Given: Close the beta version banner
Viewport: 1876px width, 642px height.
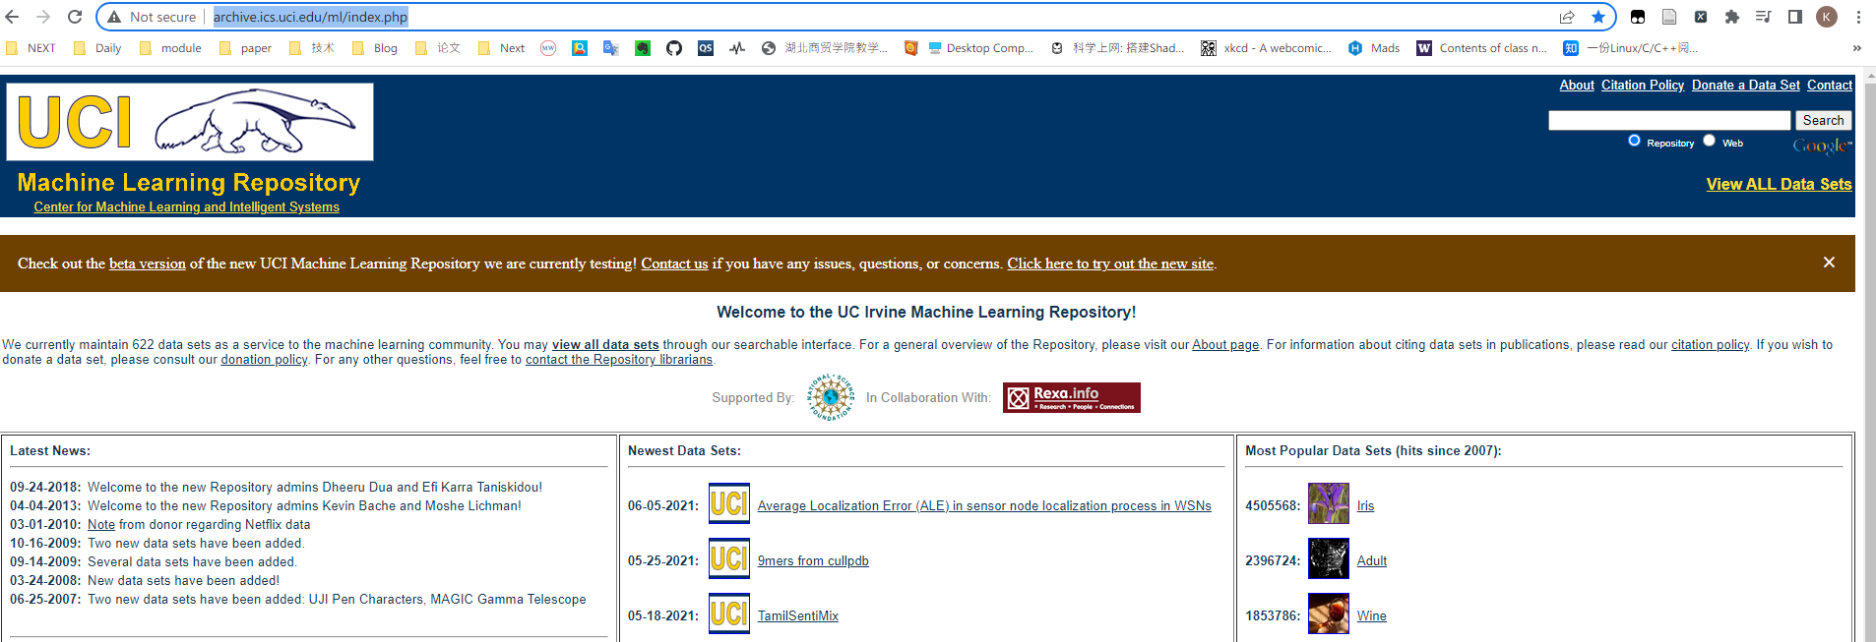Looking at the screenshot, I should pyautogui.click(x=1829, y=263).
